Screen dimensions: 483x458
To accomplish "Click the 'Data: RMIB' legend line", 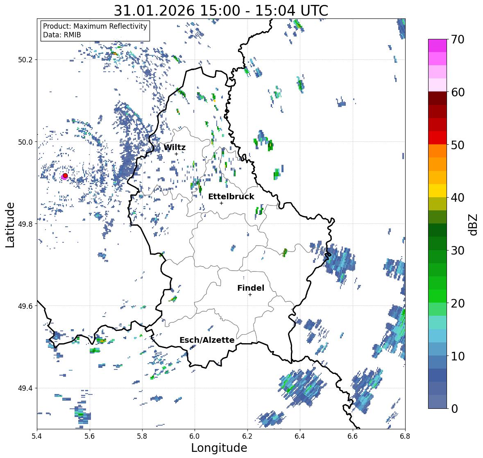I will (62, 35).
